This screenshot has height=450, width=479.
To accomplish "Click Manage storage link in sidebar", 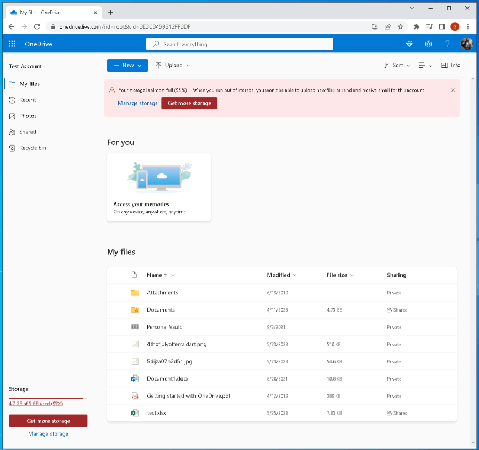I will coord(48,433).
